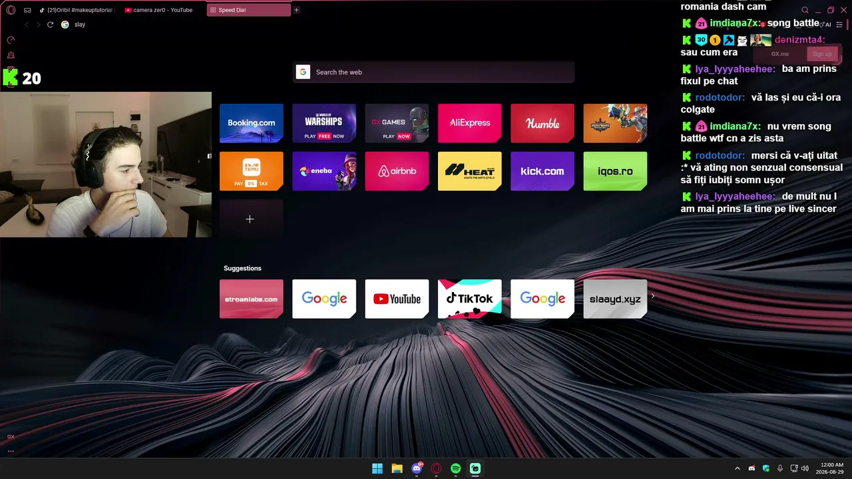This screenshot has width=852, height=479.
Task: Click the microphone tray icon
Action: [x=779, y=468]
